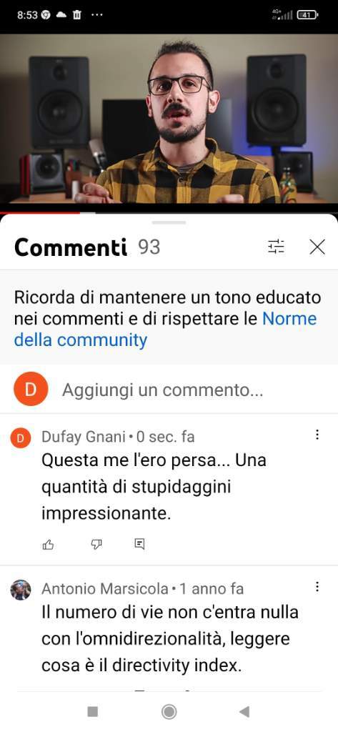Open options menu for Antonio Marsicola's comment
338x732 pixels.
pyautogui.click(x=317, y=587)
